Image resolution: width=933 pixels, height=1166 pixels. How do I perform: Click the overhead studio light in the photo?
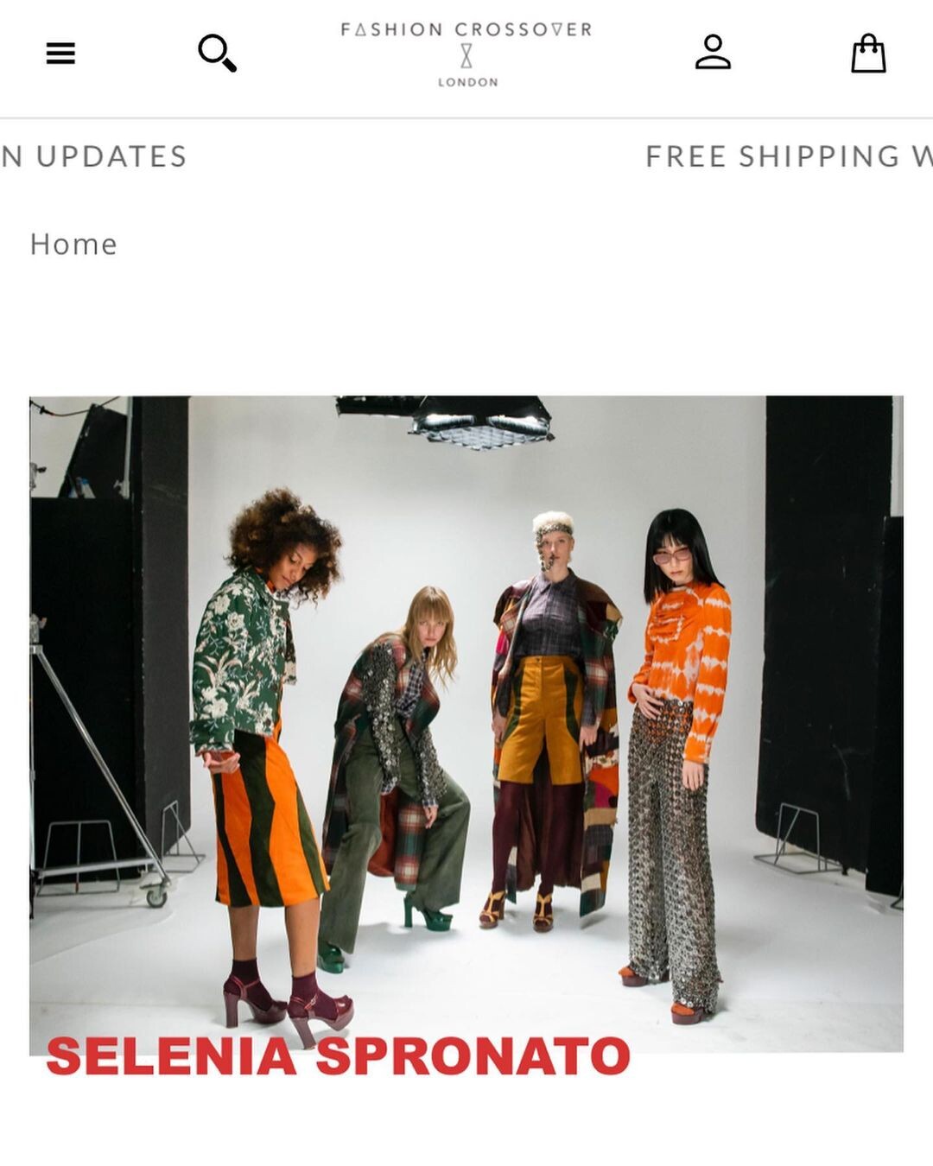[x=445, y=421]
